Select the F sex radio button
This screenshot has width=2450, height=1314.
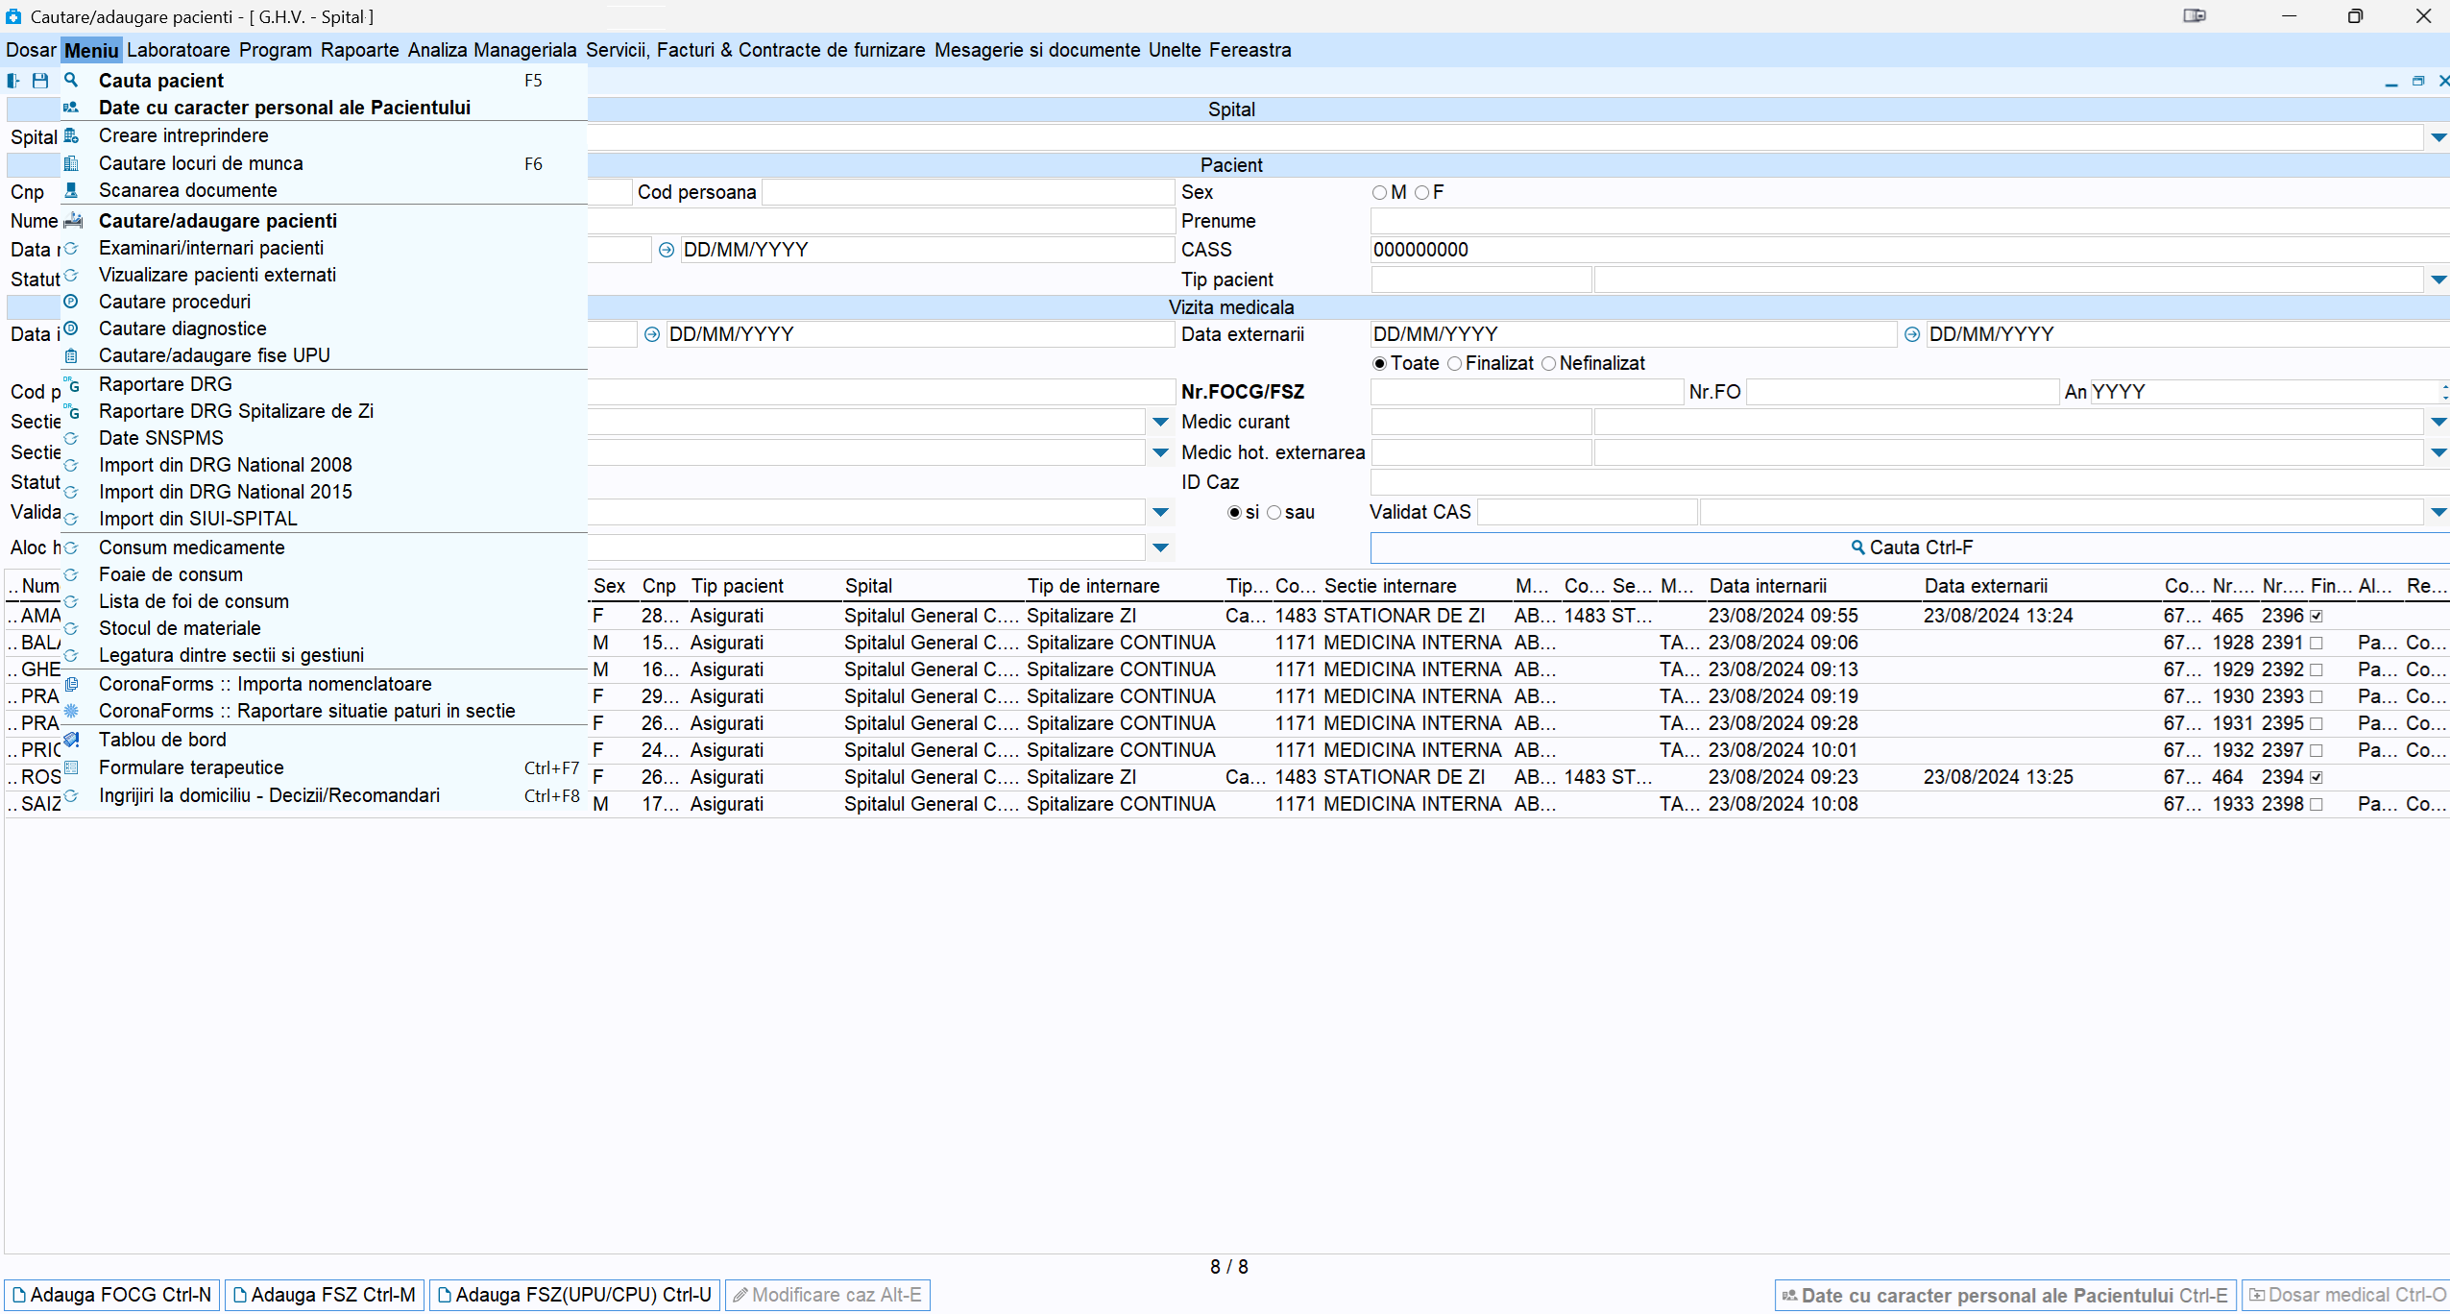(x=1422, y=192)
